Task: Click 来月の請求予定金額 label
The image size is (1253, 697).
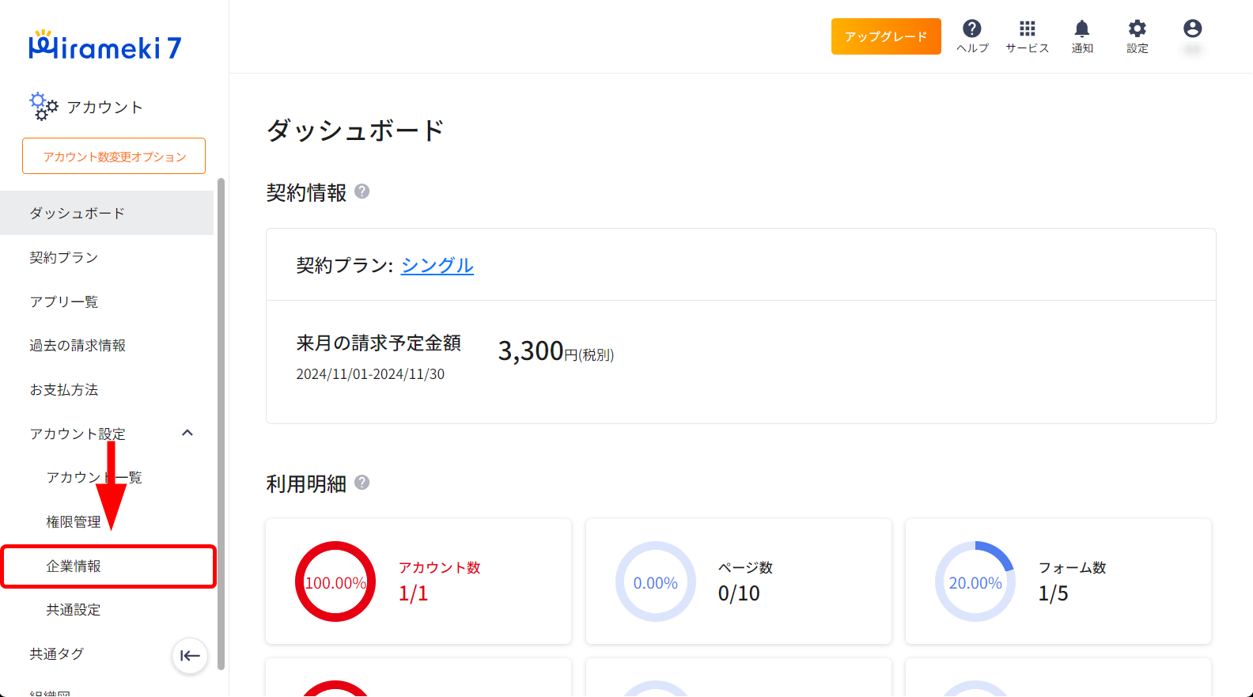Action: pyautogui.click(x=379, y=343)
